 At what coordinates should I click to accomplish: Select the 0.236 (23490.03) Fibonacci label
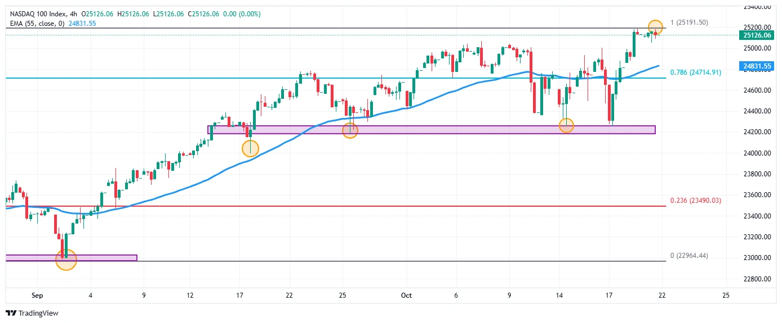click(x=695, y=201)
